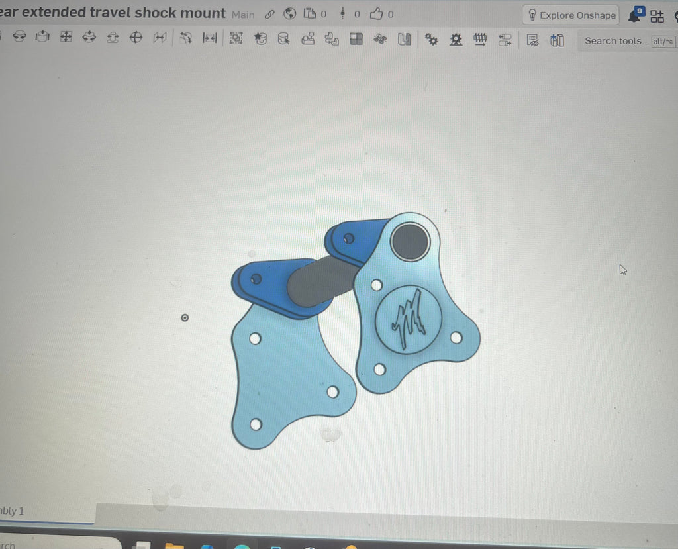This screenshot has width=678, height=549.
Task: Select the Planar mate tool
Action: coord(66,38)
